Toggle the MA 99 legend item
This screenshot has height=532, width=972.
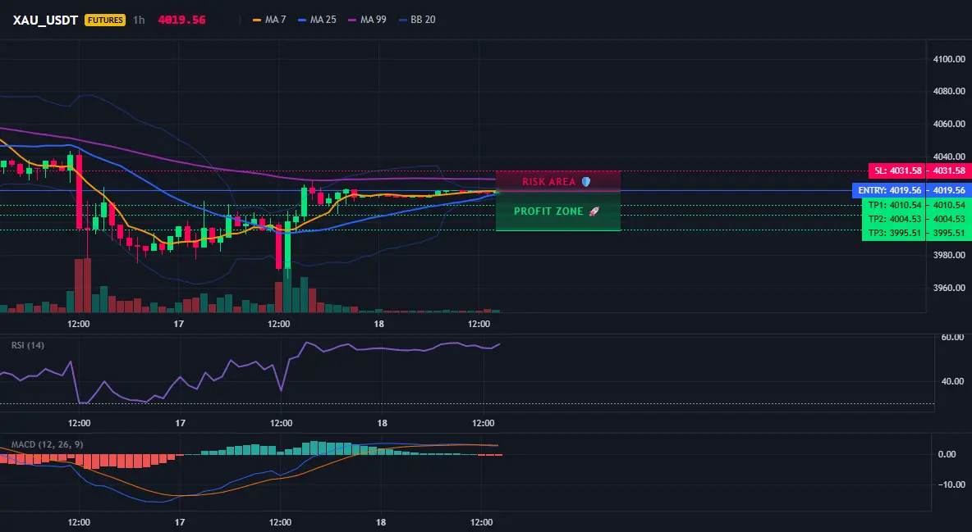[367, 20]
